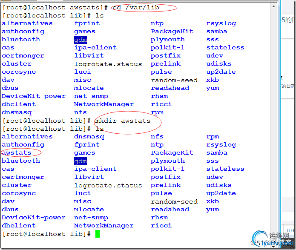Click 'ricci' in the listing after mkdir
296x250 pixels.
(161, 225)
